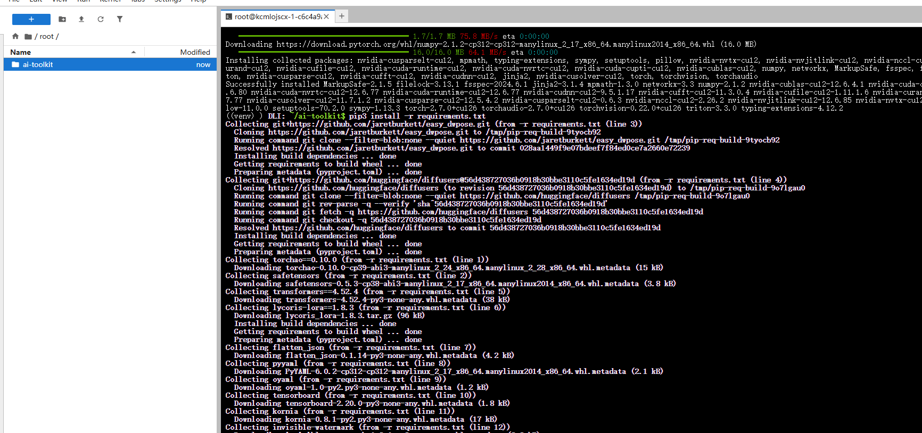Click the 'Collecting torchao==0.10.0' terminal line

click(x=357, y=260)
